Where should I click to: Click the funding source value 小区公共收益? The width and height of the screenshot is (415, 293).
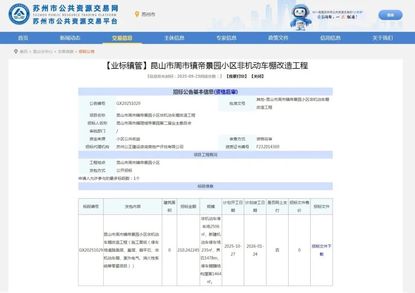coord(128,139)
